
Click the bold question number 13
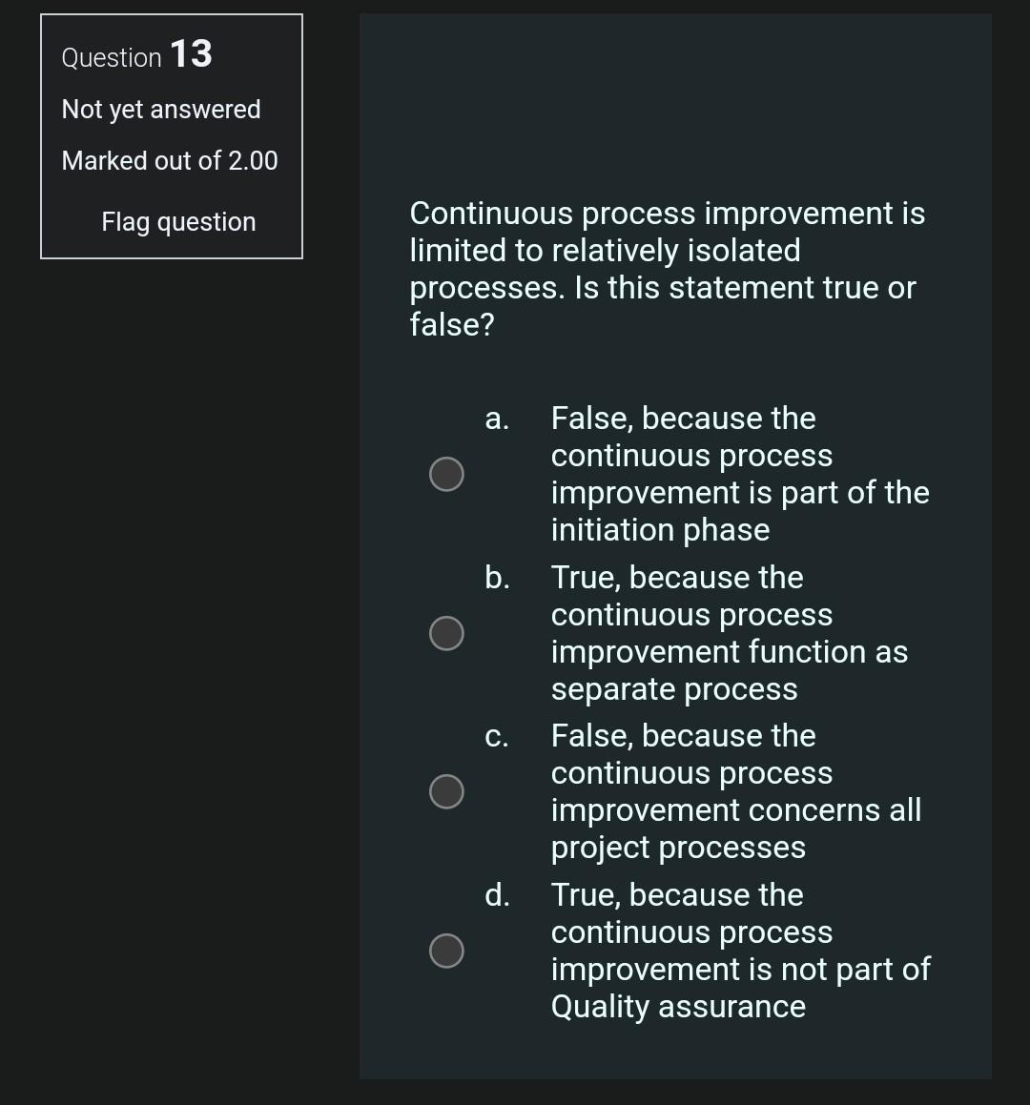click(x=191, y=53)
